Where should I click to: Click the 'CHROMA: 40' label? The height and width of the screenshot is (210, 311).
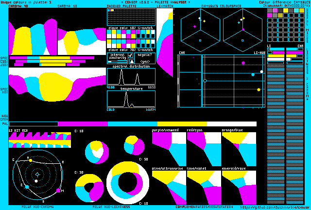coord(18,6)
